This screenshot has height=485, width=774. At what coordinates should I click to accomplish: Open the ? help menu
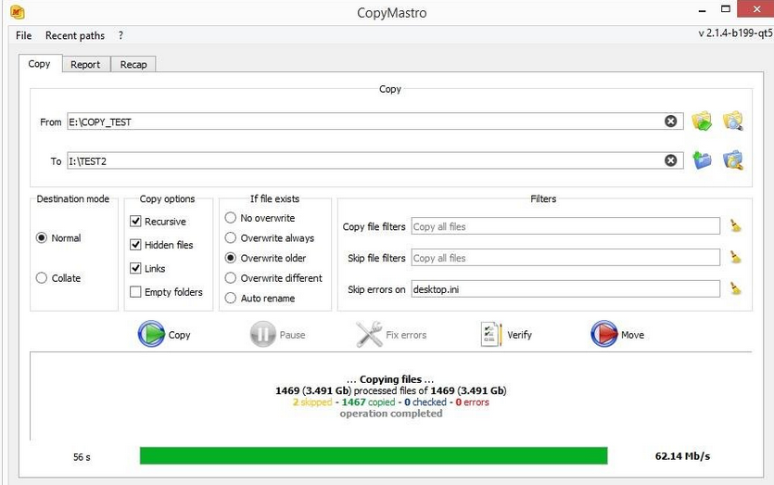point(121,35)
